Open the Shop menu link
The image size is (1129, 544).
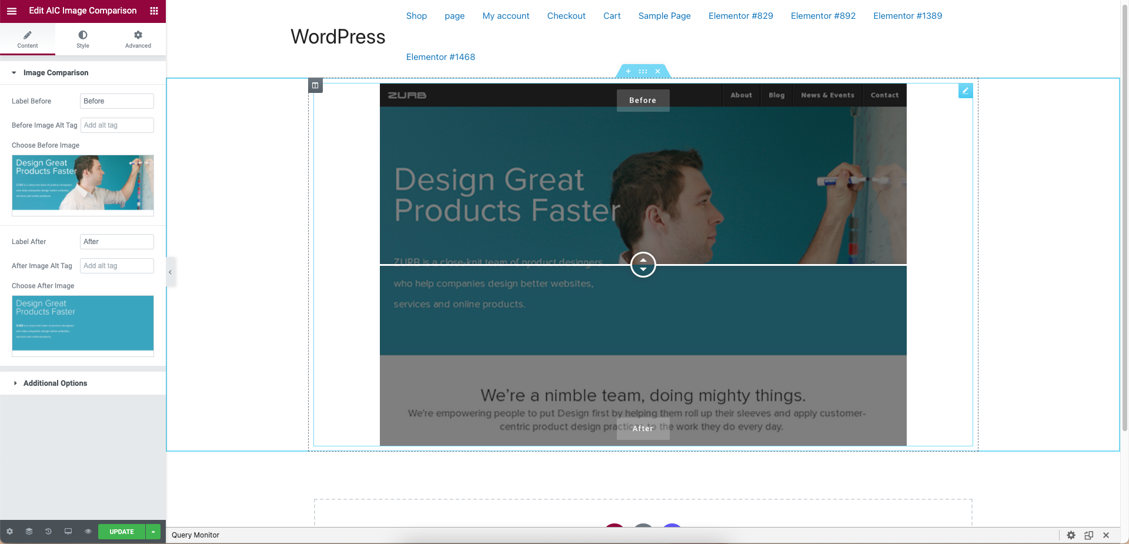[x=416, y=16]
